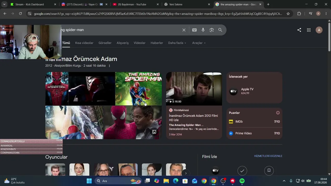Expand the Araçlar dropdown
The width and height of the screenshot is (331, 186).
(199, 43)
